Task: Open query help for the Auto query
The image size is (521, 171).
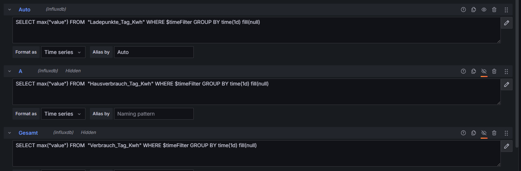Action: tap(463, 10)
